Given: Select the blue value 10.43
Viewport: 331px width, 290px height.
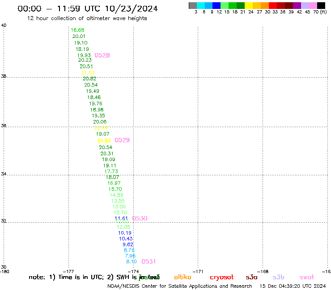Looking at the screenshot, I should click(126, 239).
